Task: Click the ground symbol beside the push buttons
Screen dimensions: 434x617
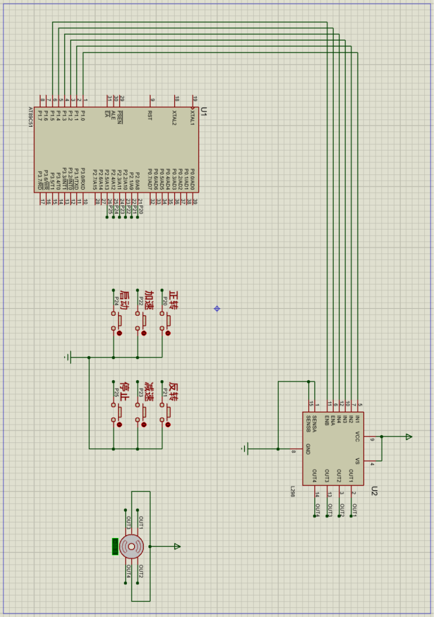Action: click(69, 357)
